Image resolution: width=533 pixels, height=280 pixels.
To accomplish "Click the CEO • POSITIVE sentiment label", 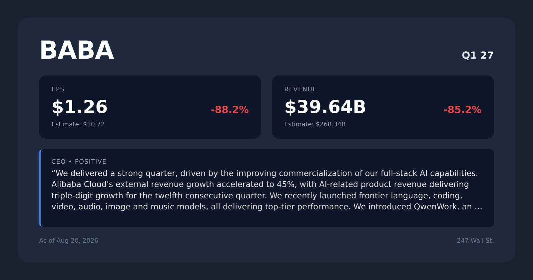I will (x=79, y=162).
